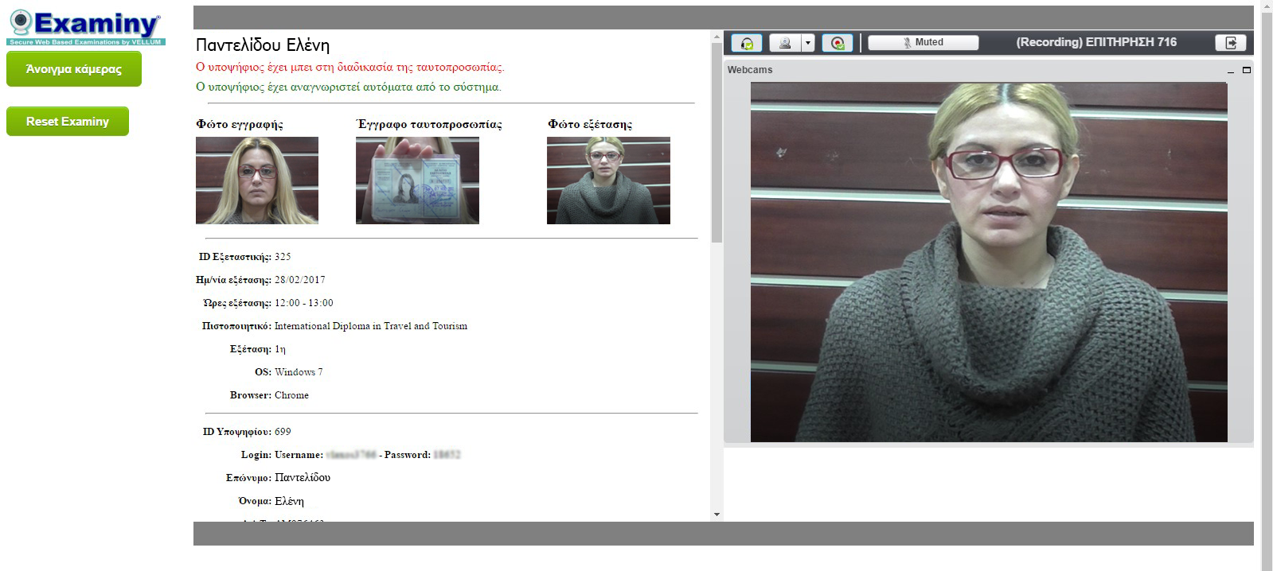
Task: Click the share webcam icon button
Action: click(x=785, y=43)
